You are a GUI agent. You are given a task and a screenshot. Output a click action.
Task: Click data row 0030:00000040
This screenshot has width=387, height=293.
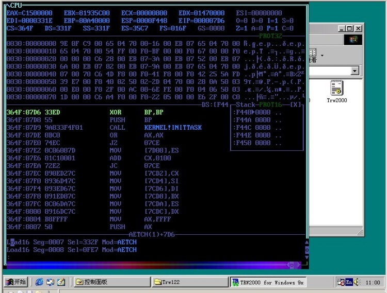click(x=155, y=74)
